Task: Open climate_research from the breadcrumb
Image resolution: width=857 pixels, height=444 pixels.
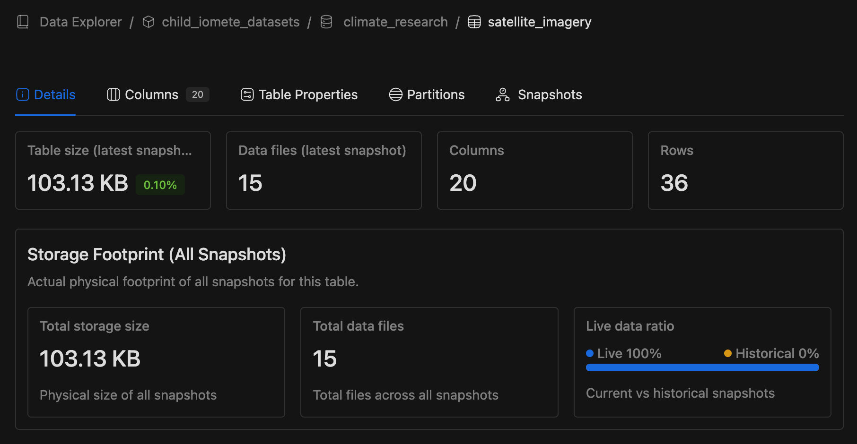Action: pos(395,21)
